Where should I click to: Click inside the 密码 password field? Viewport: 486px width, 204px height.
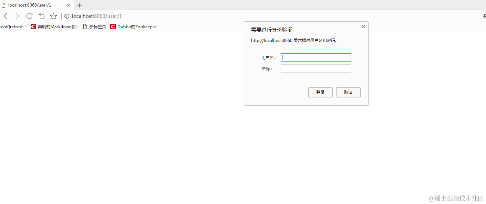(315, 68)
